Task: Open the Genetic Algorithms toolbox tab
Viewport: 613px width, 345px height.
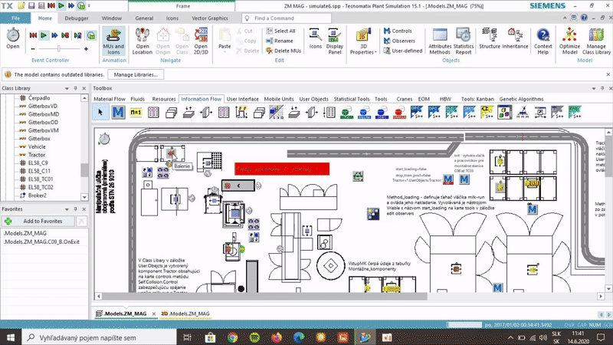Action: [x=521, y=99]
